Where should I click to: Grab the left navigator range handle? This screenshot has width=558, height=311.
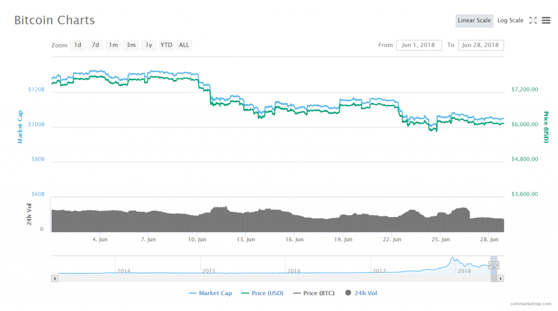pos(491,265)
